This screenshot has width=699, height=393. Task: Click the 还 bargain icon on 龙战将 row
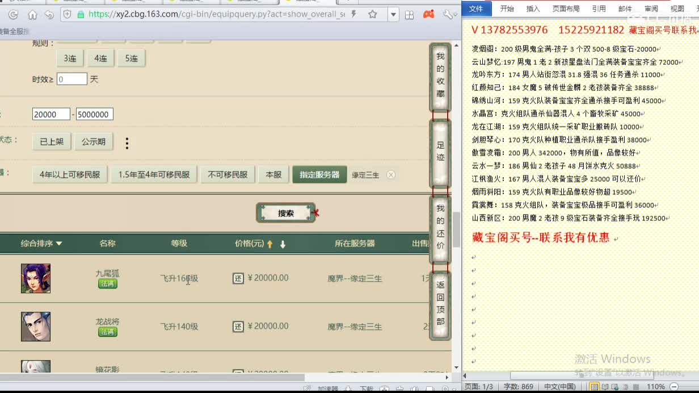click(x=238, y=327)
